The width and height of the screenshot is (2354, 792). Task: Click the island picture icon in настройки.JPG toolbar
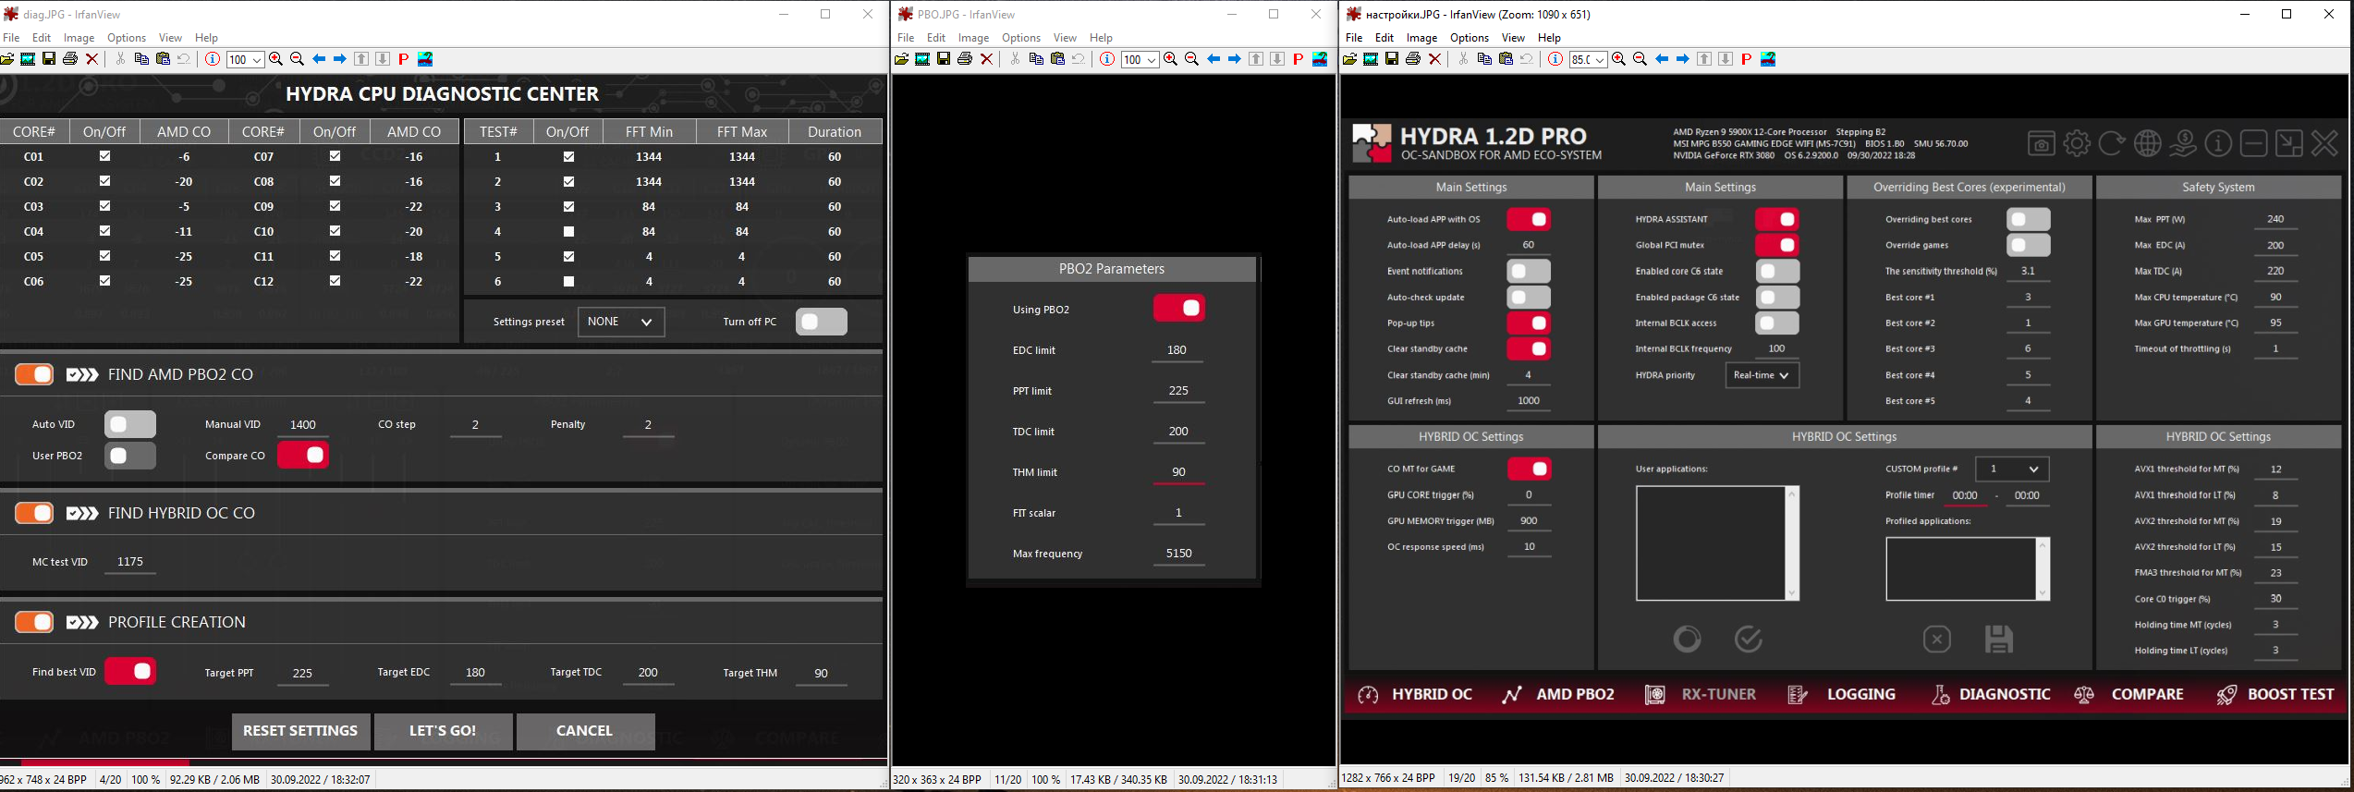(1768, 59)
